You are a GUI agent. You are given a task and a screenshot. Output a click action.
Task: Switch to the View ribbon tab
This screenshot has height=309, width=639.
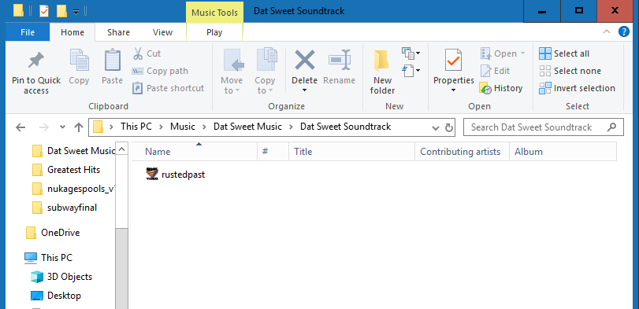[x=162, y=32]
